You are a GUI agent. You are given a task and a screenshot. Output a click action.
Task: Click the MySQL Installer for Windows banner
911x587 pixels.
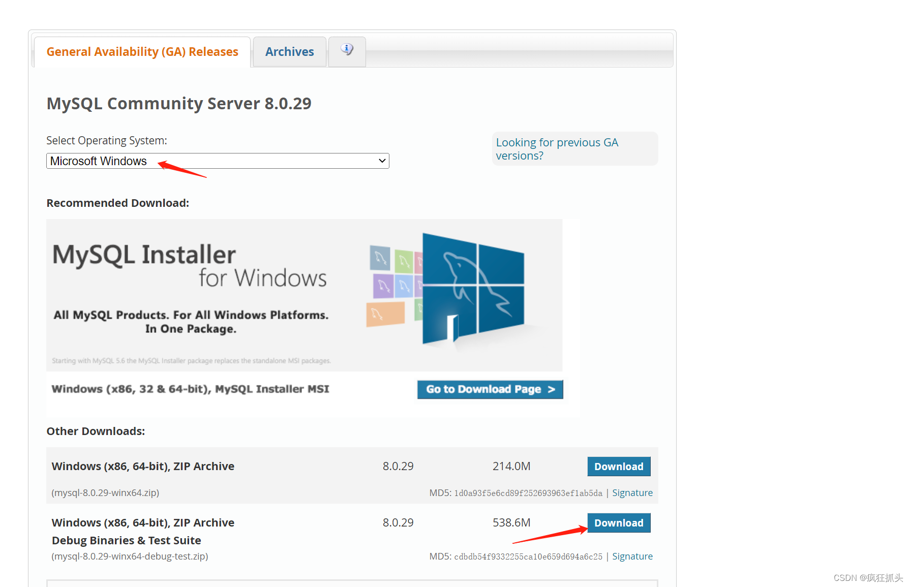[305, 295]
